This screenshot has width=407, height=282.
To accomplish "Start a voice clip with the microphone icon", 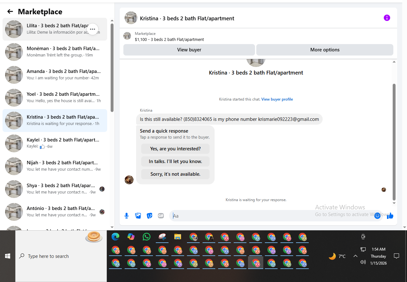I will pyautogui.click(x=127, y=216).
